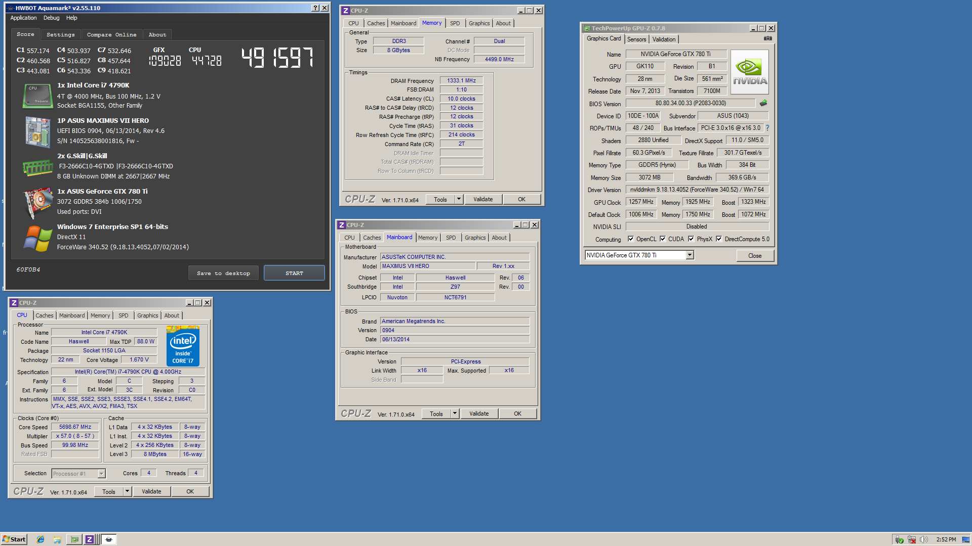Click the Aquamark title bar app icon

(x=10, y=8)
